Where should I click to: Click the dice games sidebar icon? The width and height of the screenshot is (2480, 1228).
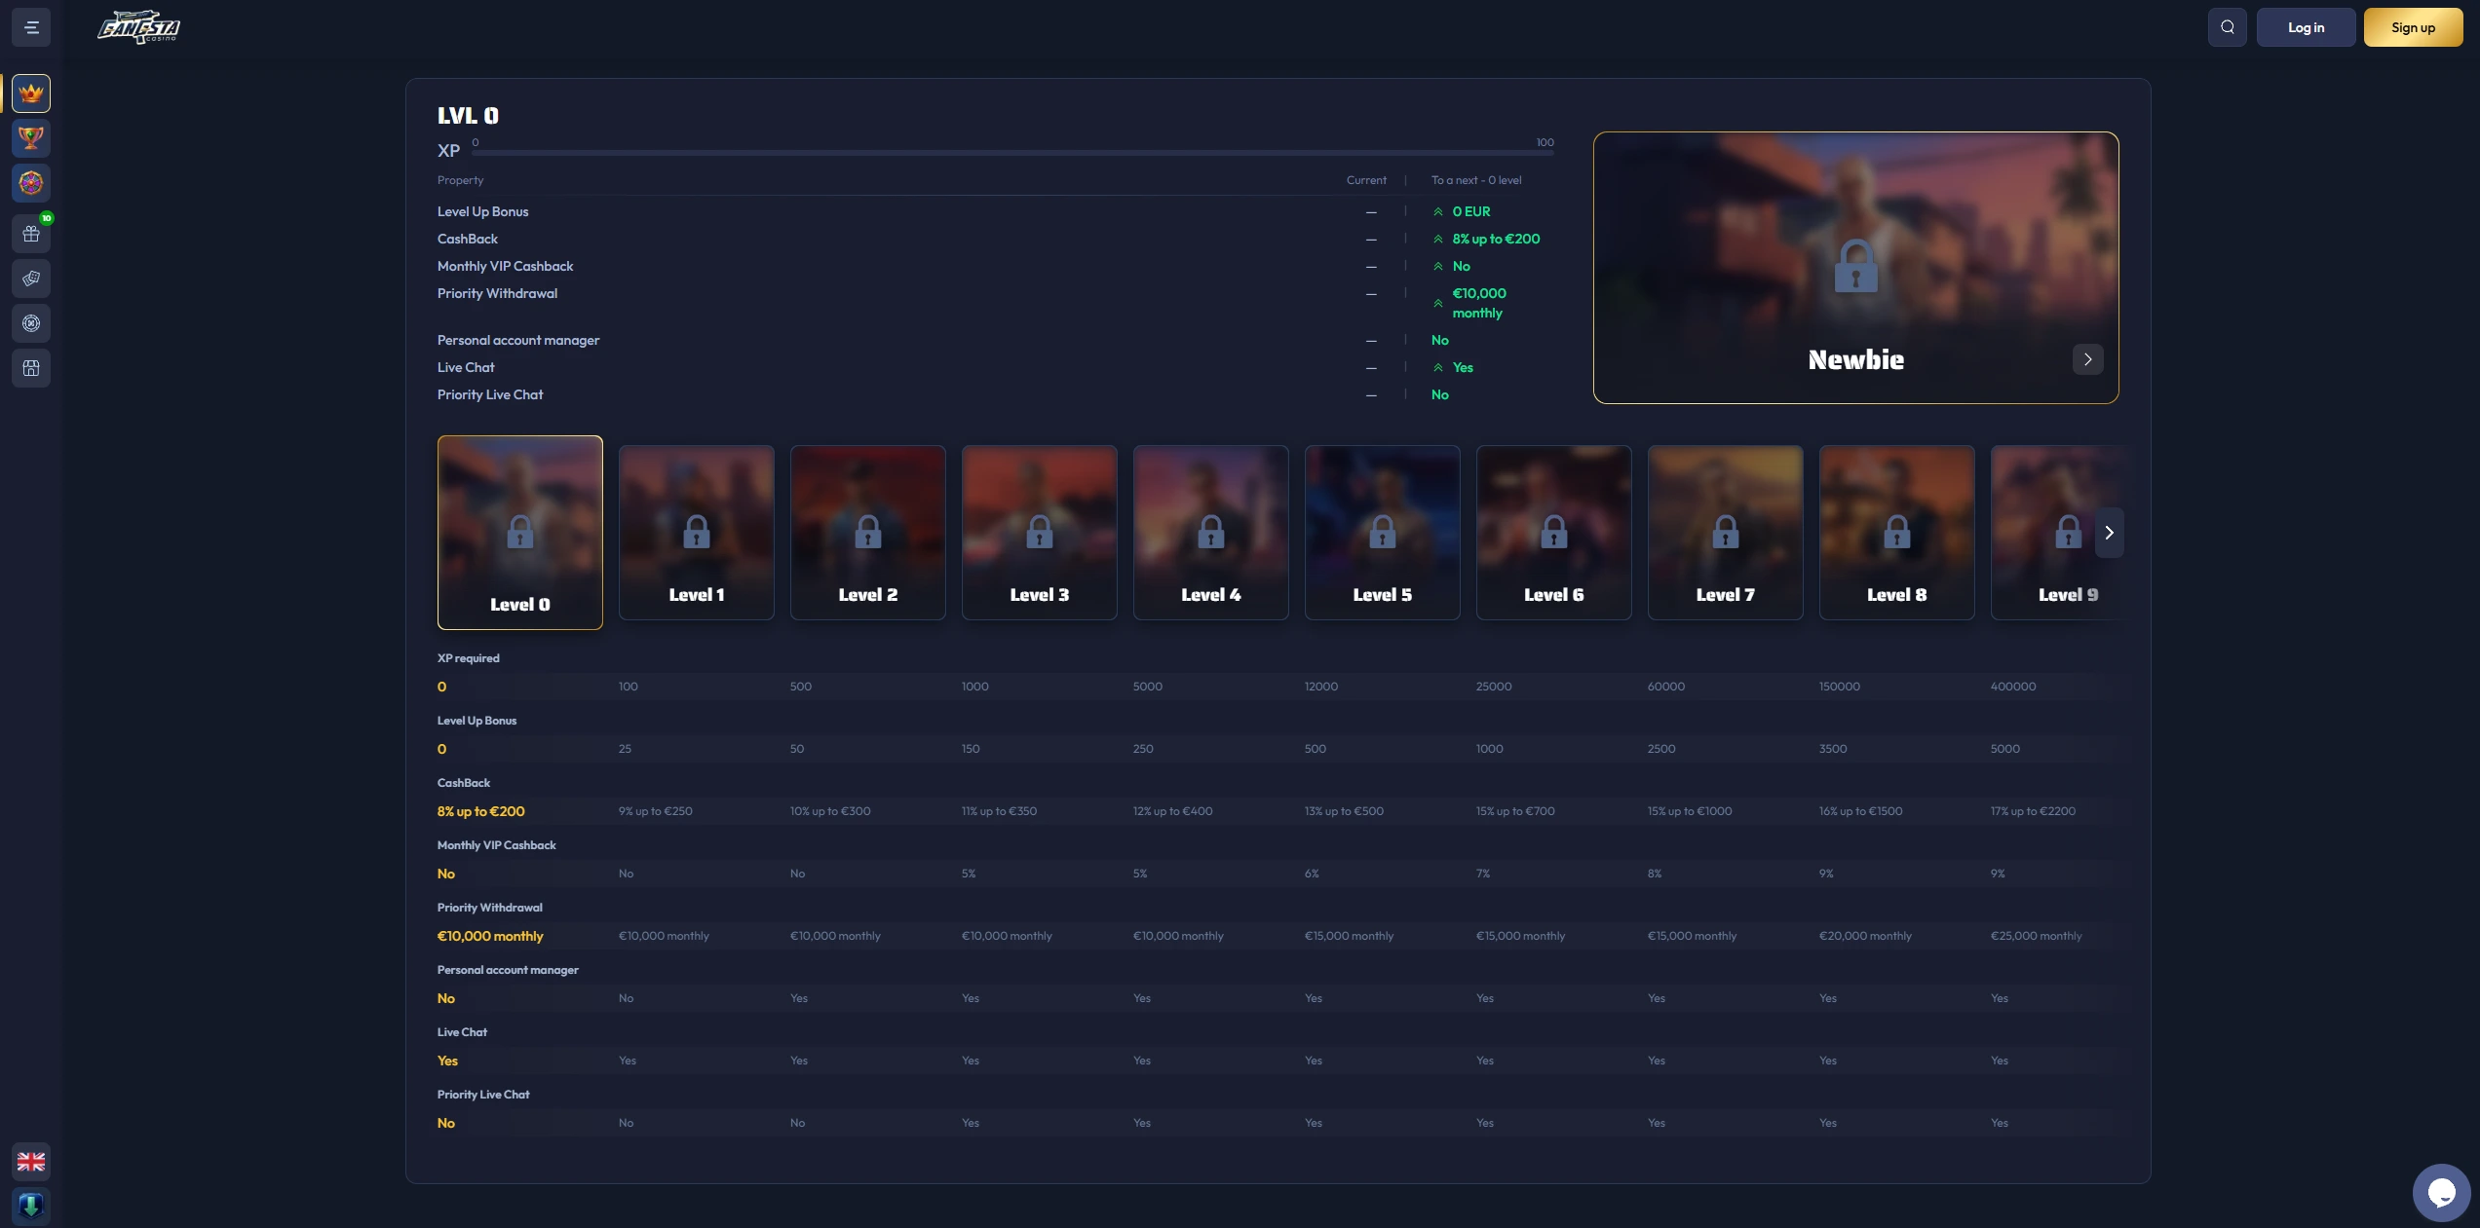coord(31,279)
